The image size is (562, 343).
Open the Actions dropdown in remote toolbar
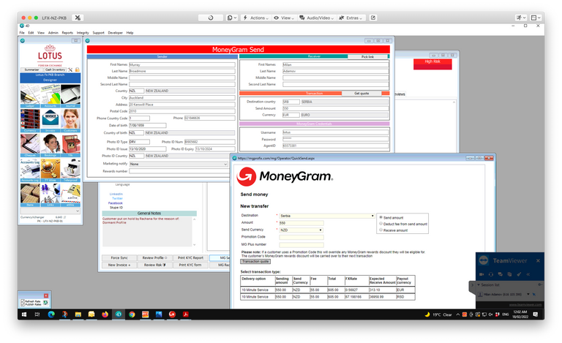tap(256, 18)
